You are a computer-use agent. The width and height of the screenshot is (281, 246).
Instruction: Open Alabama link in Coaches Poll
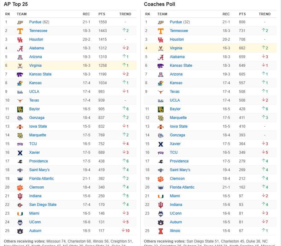point(177,57)
